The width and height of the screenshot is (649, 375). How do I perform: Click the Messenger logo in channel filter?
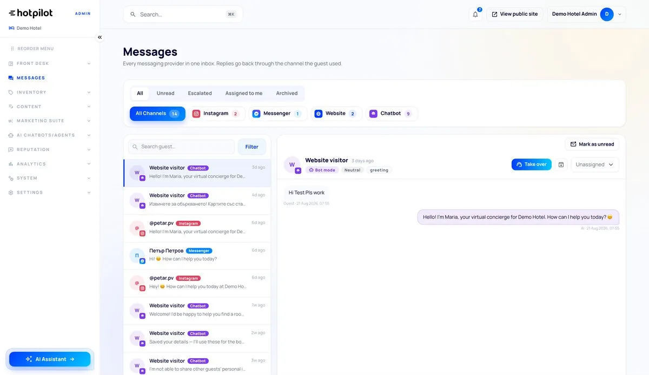(x=256, y=114)
